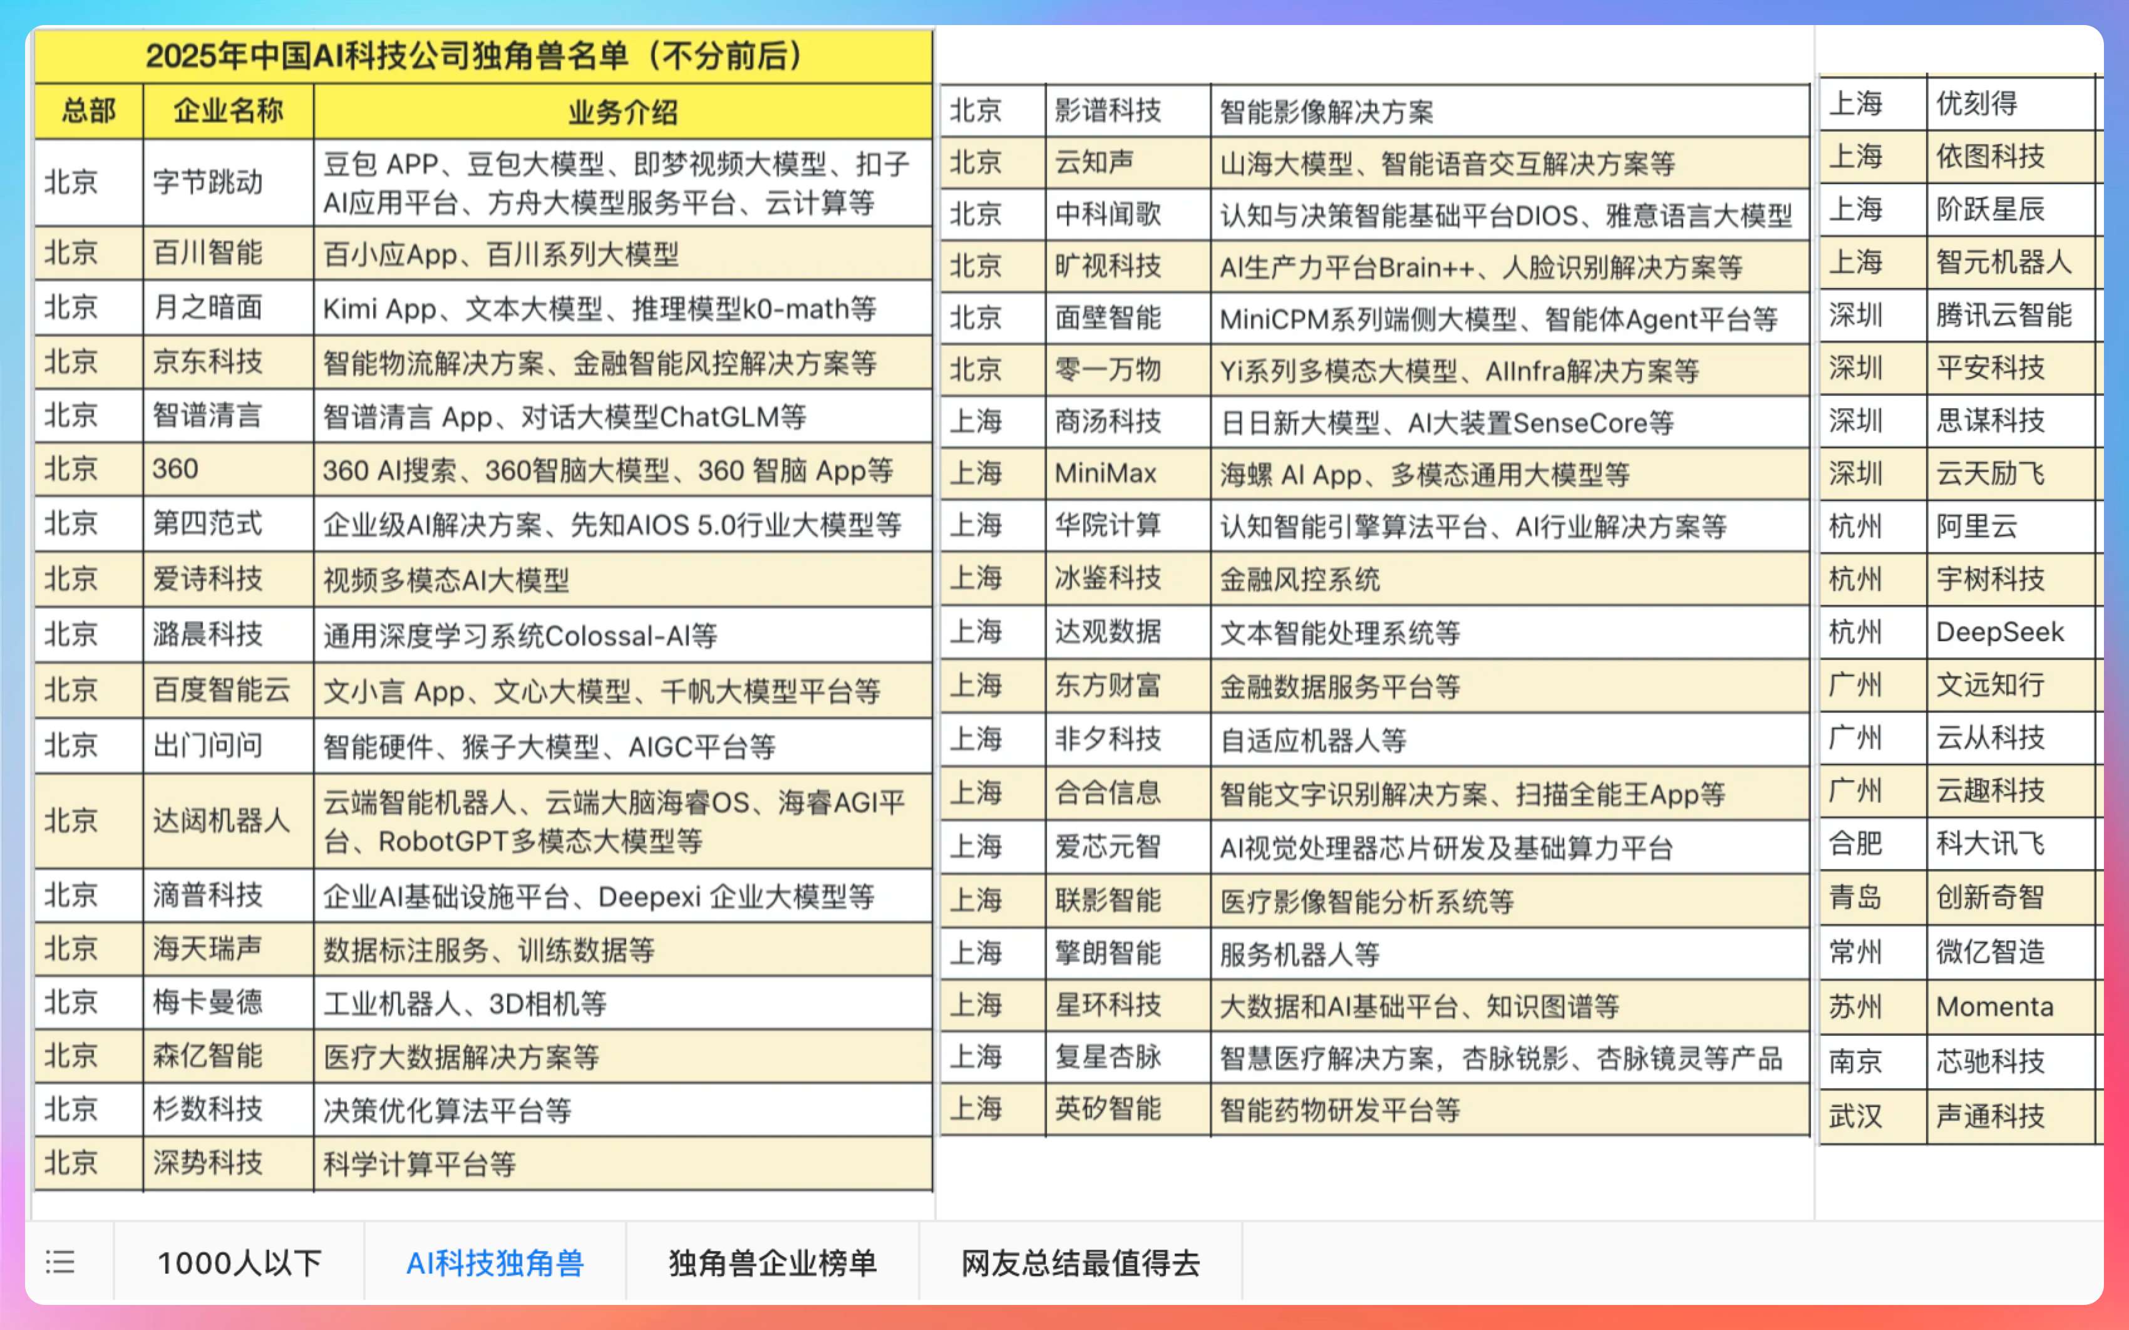Select the AI科技独角兽 sheet tab
Viewport: 2129px width, 1330px height.
point(494,1262)
